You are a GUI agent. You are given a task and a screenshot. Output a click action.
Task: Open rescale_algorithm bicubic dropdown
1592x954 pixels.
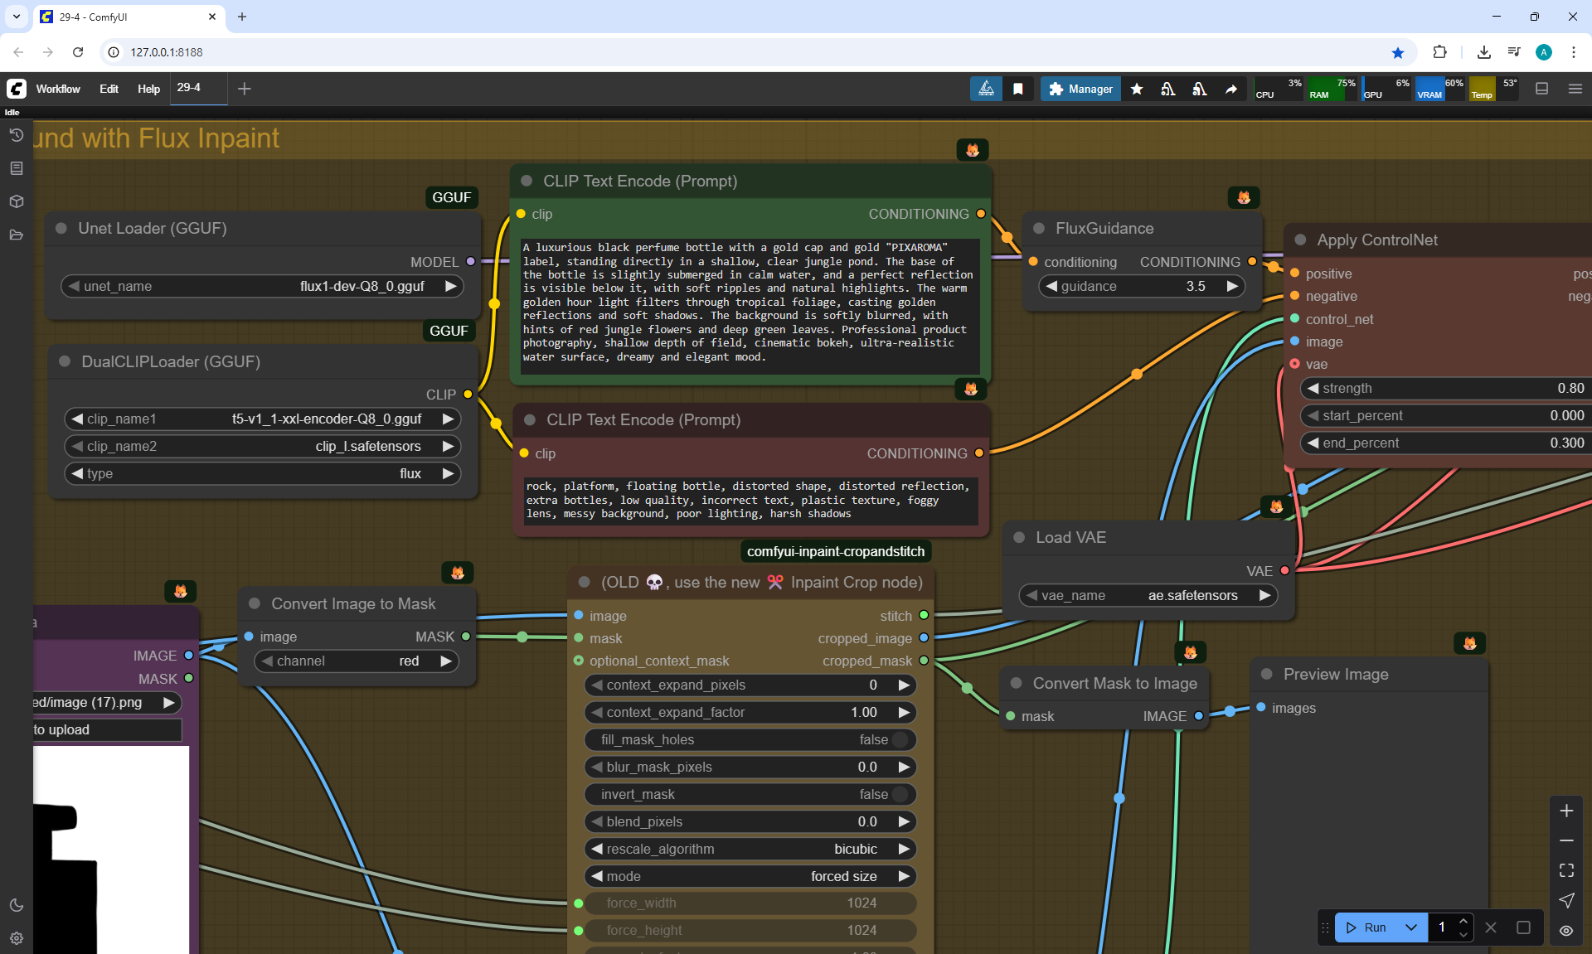(x=750, y=849)
